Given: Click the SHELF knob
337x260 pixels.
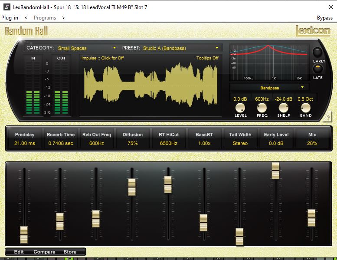Looking at the screenshot, I should click(284, 108).
